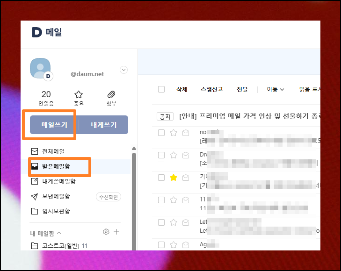This screenshot has width=341, height=271.
Task: Expand the account dropdown next to @daum.net
Action: tap(124, 70)
